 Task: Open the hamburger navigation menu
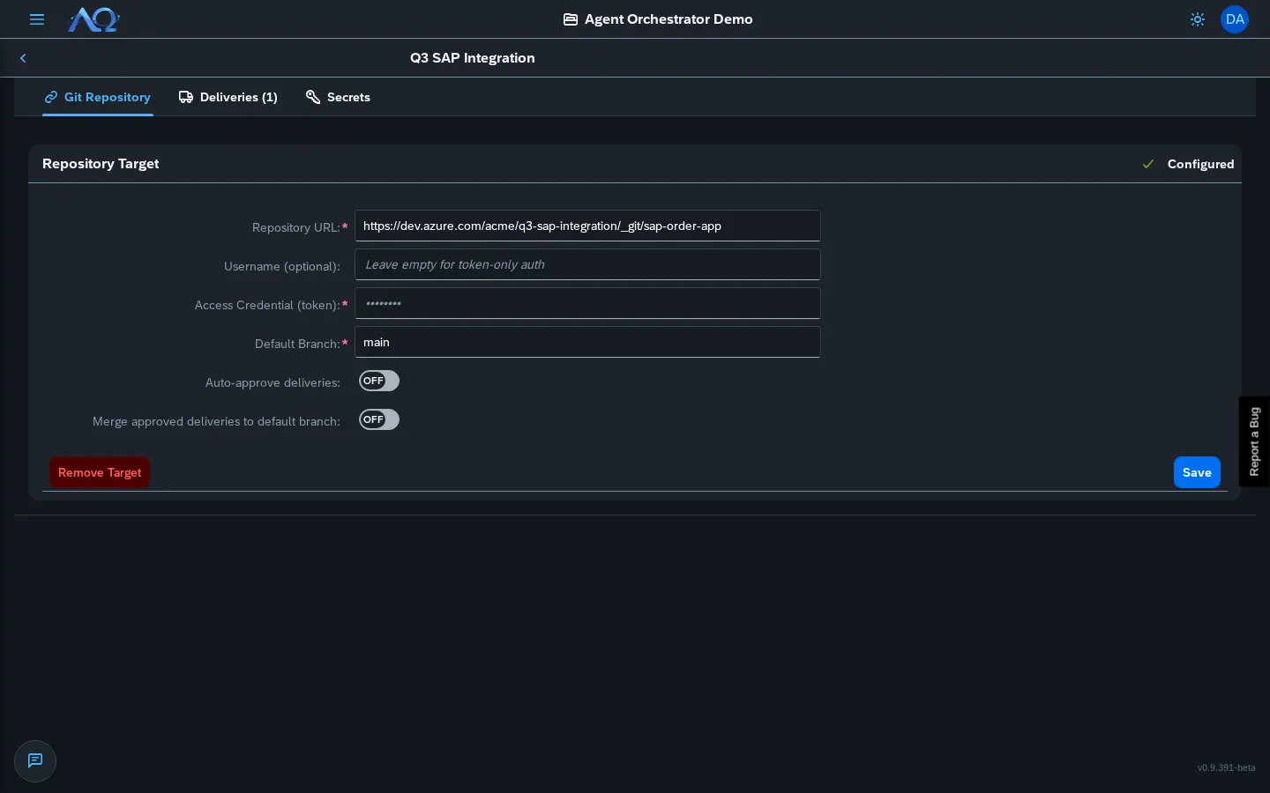[x=37, y=19]
